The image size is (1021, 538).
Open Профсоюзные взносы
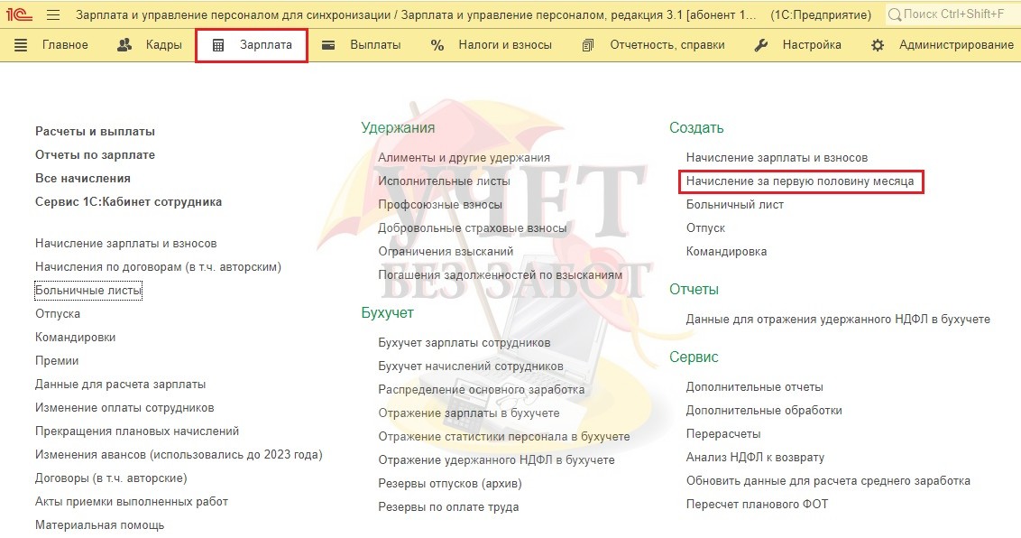(x=440, y=205)
